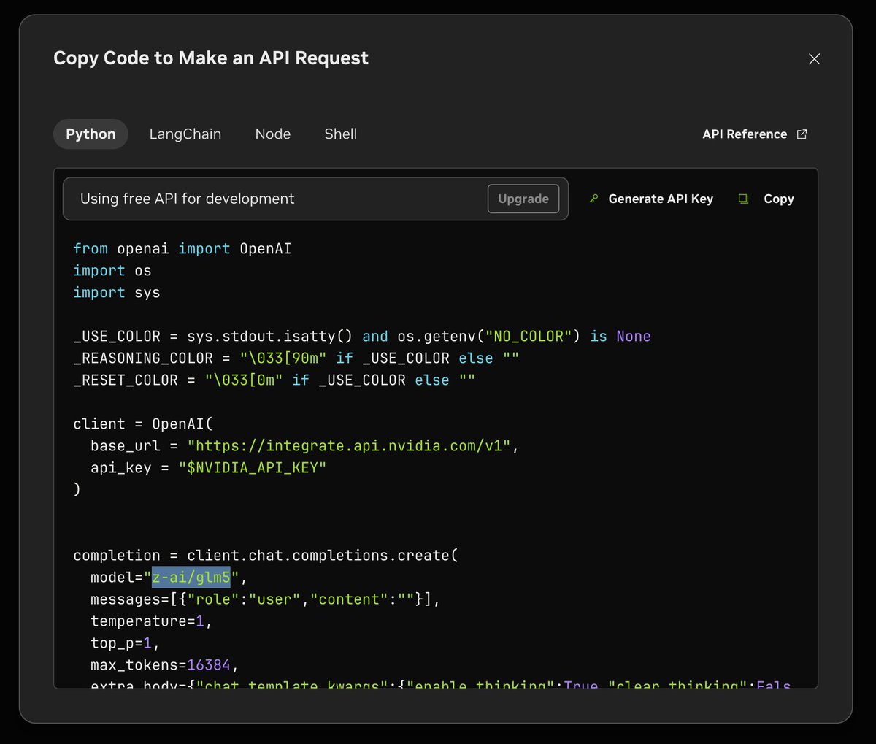The height and width of the screenshot is (744, 876).
Task: Close the Copy Code dialog
Action: [815, 59]
